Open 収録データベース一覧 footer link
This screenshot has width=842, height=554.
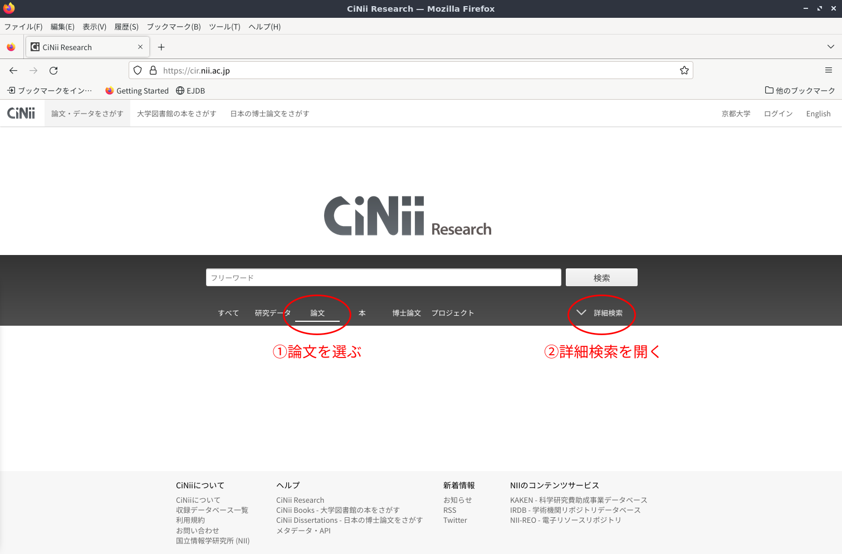tap(212, 510)
